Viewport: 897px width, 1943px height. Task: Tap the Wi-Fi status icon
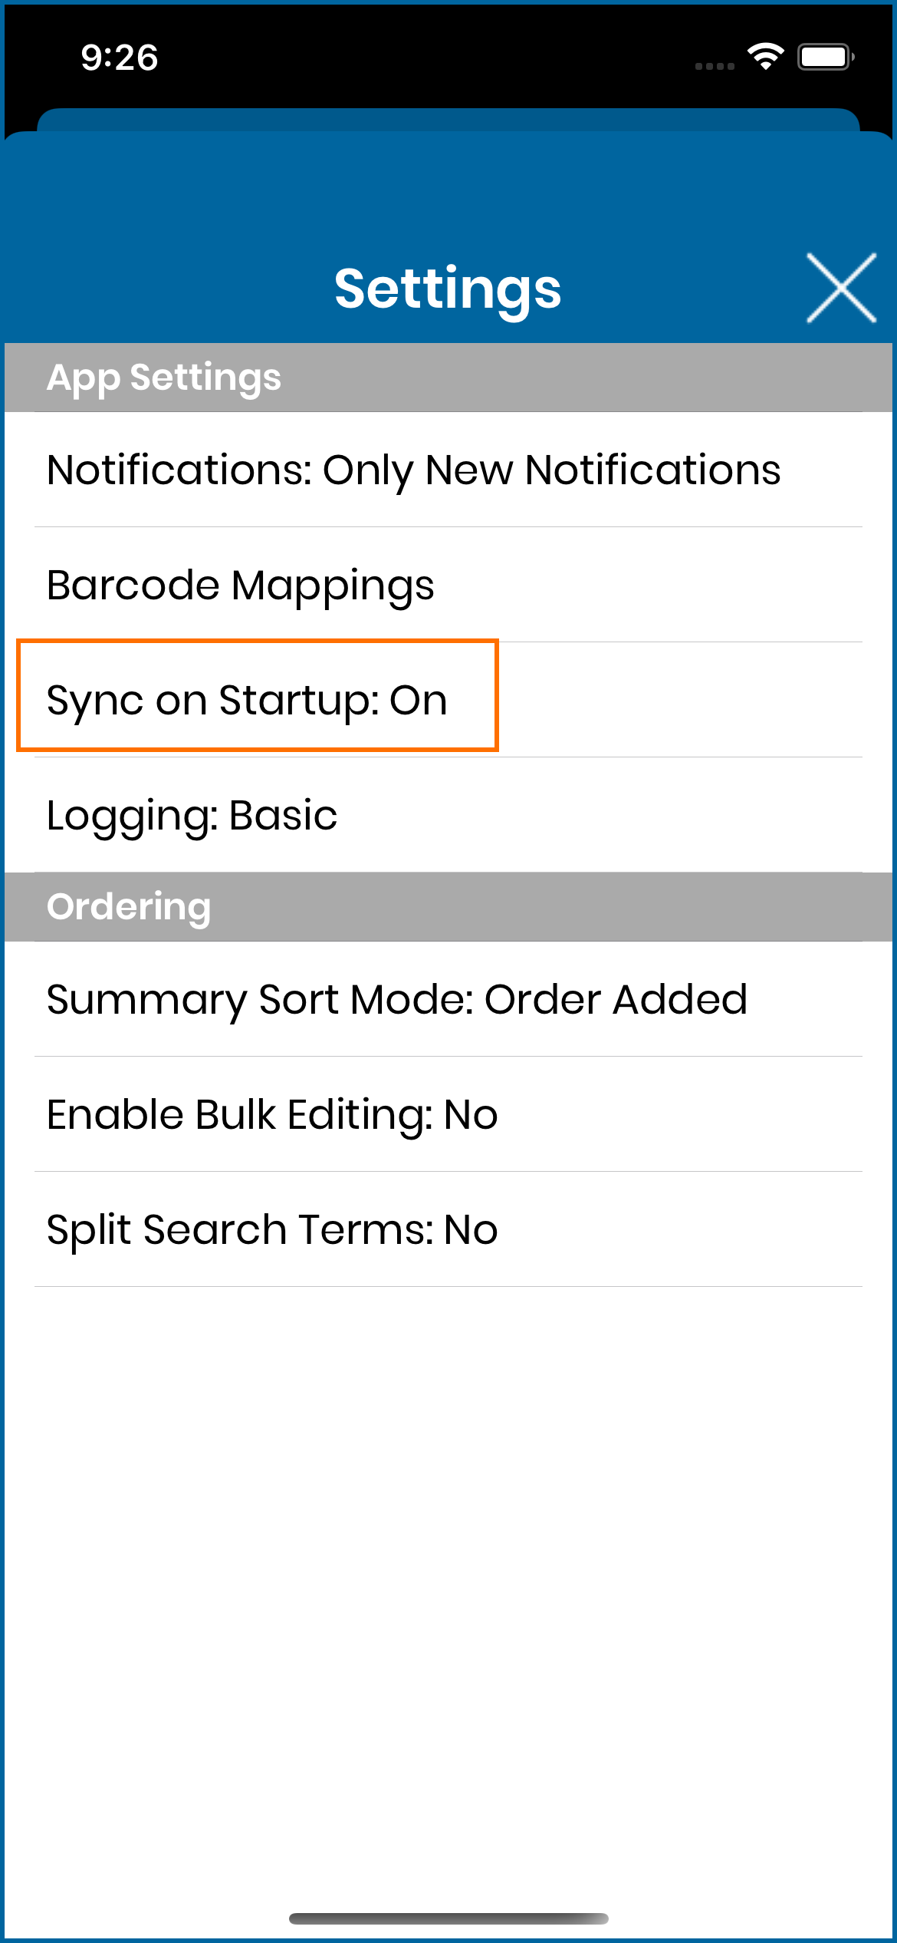[765, 57]
